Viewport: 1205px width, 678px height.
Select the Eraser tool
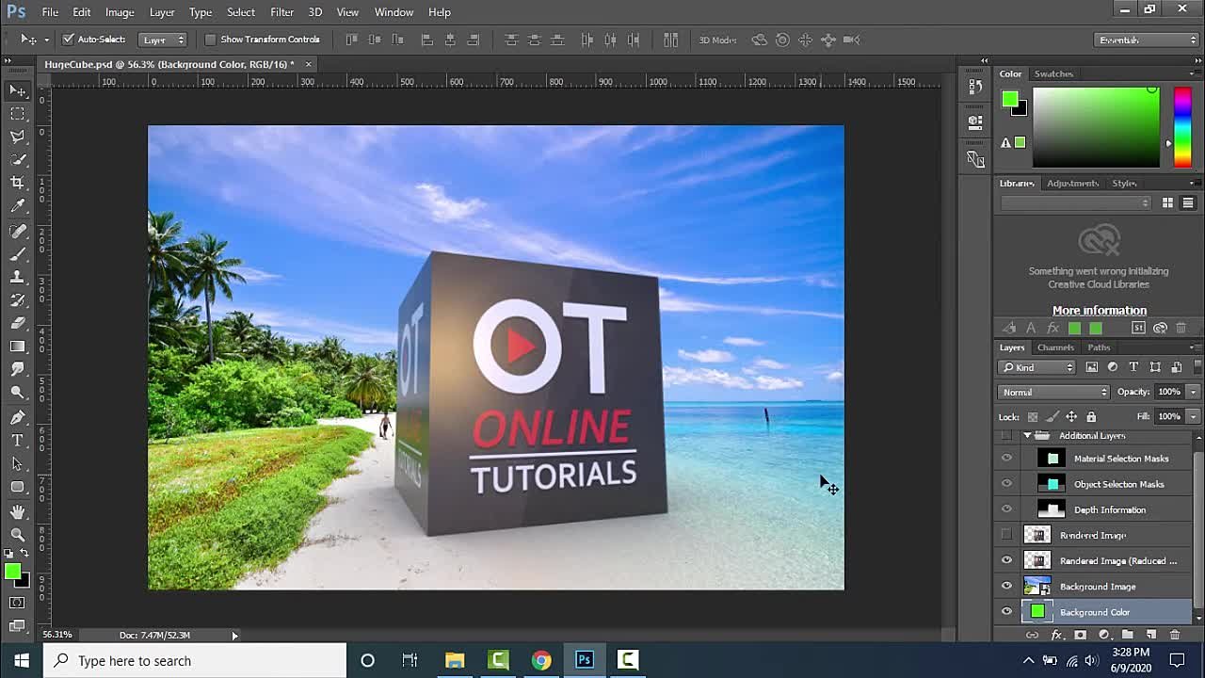[18, 323]
